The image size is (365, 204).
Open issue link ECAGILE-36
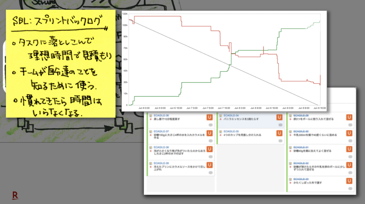(x=161, y=116)
